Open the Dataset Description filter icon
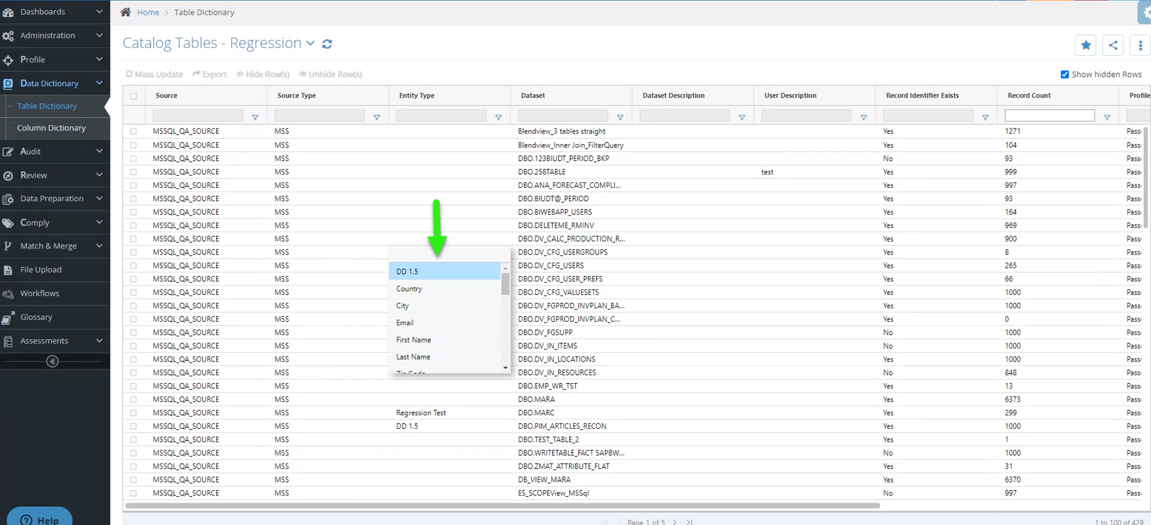 (x=742, y=117)
